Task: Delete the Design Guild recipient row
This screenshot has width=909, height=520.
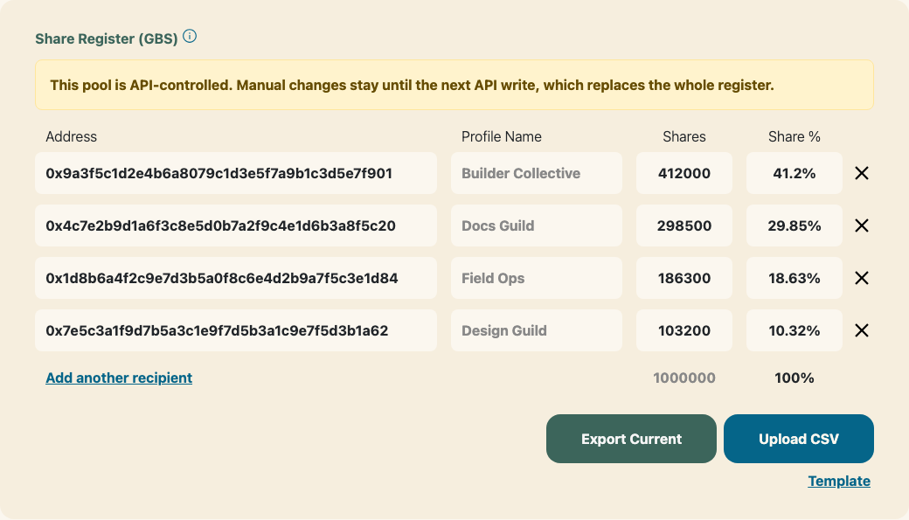Action: pos(862,330)
